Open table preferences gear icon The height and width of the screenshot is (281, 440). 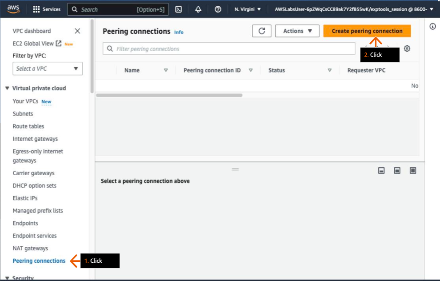[x=407, y=48]
